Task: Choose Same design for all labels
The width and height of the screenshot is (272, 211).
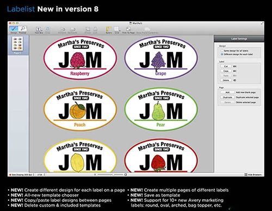Action: click(221, 51)
